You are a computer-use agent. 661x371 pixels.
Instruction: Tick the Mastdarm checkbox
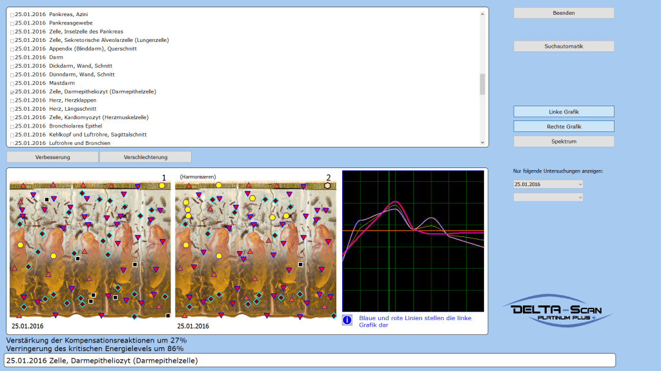pos(12,83)
